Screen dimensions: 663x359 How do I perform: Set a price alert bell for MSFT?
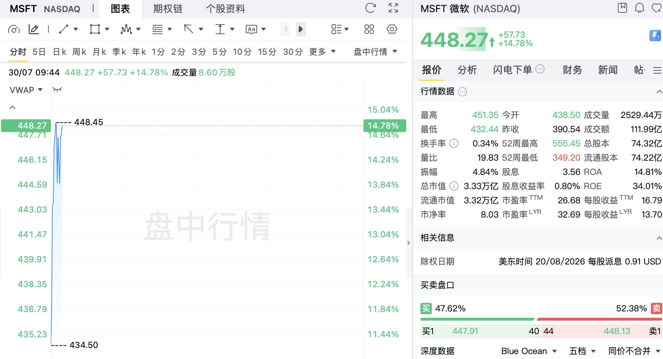[640, 8]
